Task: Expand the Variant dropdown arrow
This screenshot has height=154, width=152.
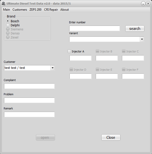Action: coord(142,39)
